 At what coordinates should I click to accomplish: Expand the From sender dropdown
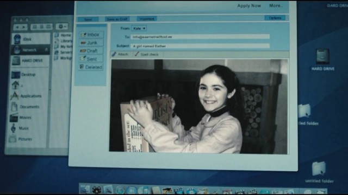(x=139, y=28)
